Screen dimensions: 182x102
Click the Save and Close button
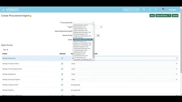162,16
